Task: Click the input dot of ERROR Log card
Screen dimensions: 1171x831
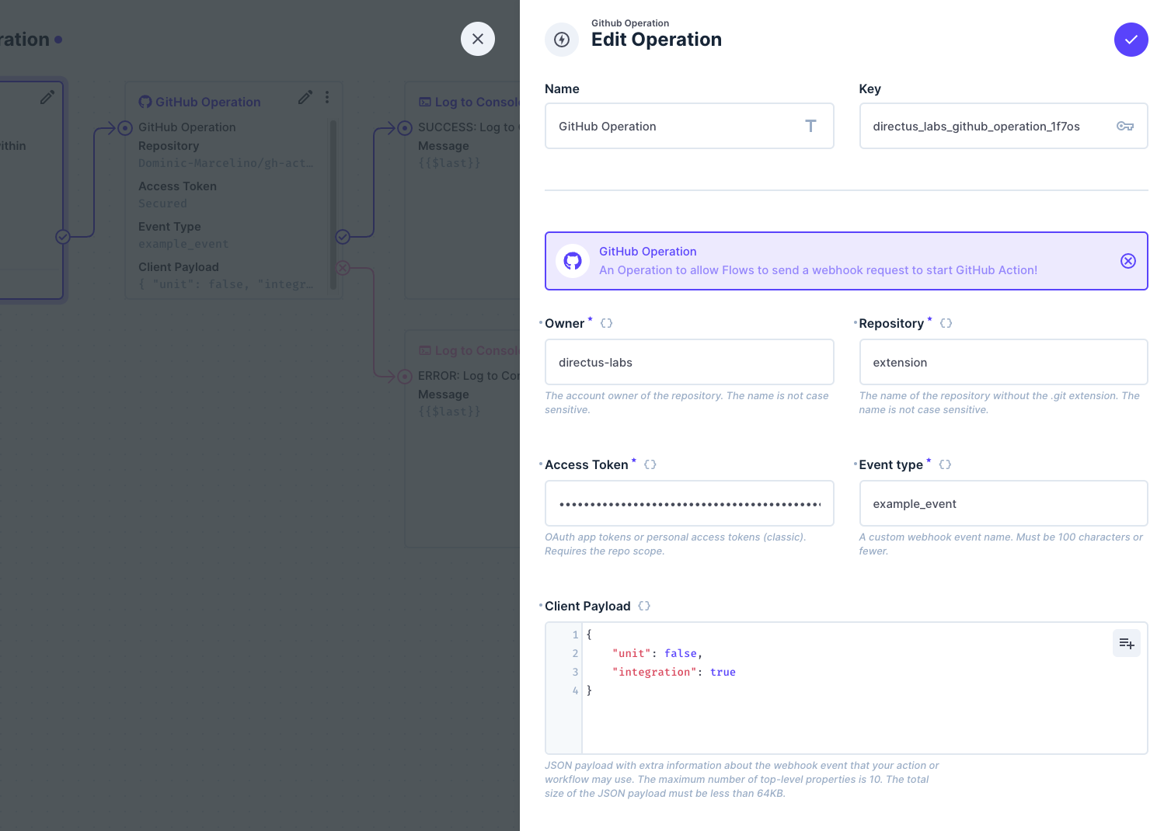Action: (405, 377)
